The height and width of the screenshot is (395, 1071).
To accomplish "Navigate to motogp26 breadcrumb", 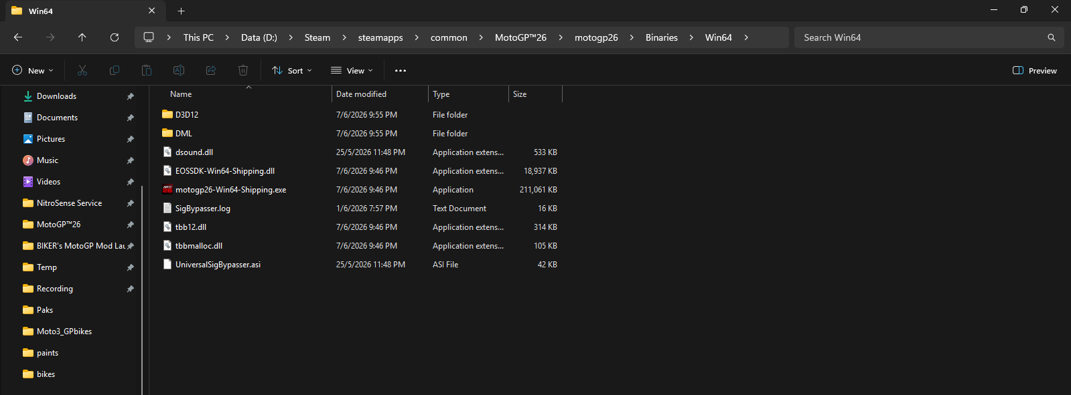I will (x=596, y=37).
